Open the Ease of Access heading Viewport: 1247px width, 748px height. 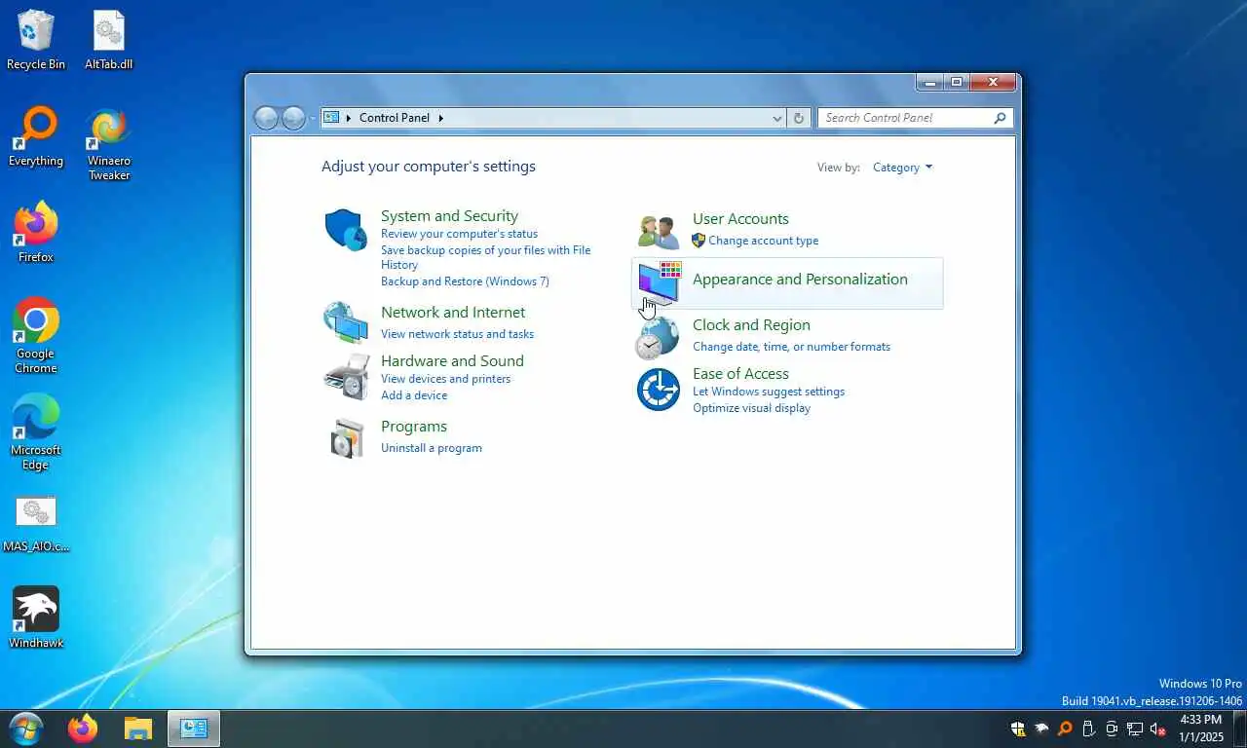(740, 374)
